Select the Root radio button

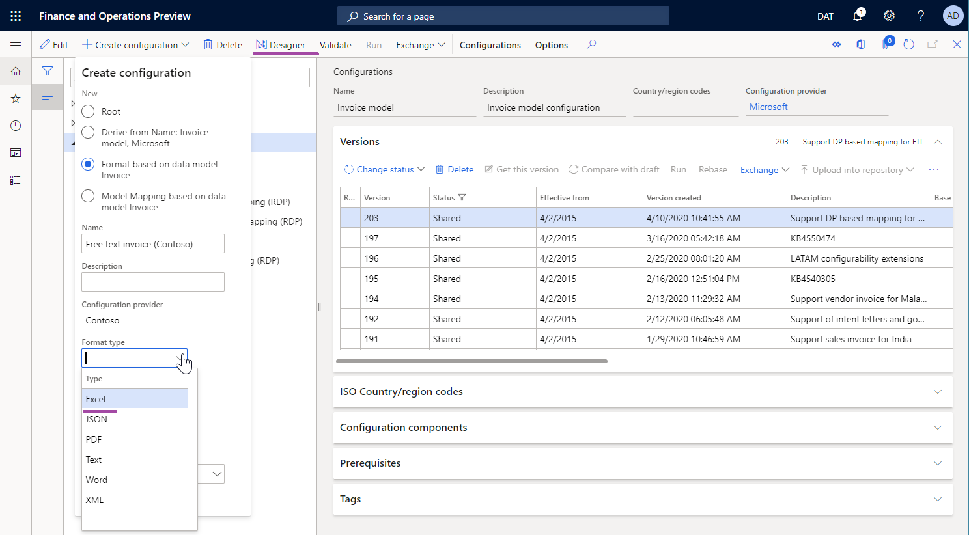tap(88, 111)
